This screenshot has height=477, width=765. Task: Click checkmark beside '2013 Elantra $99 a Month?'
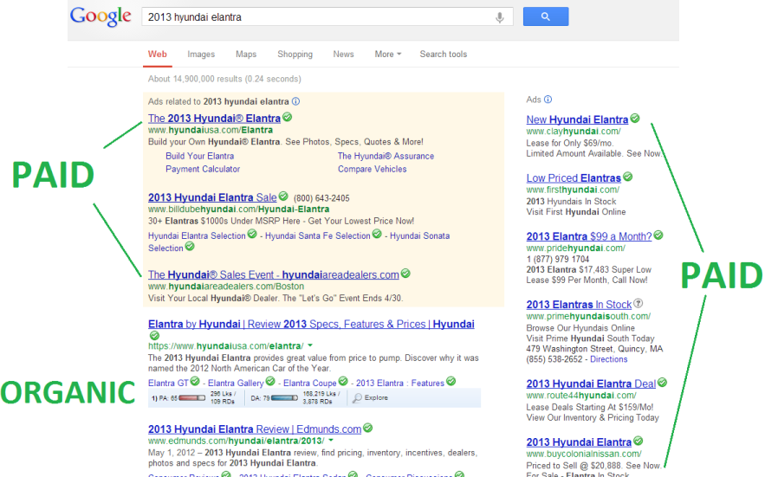tap(658, 235)
